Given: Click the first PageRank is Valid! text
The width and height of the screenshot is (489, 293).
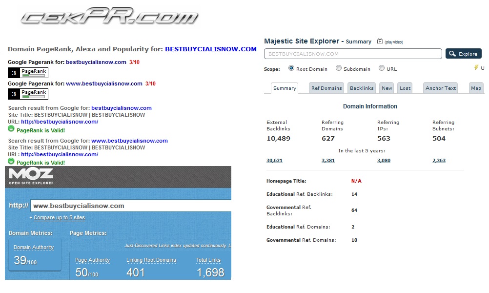Looking at the screenshot, I should [41, 130].
